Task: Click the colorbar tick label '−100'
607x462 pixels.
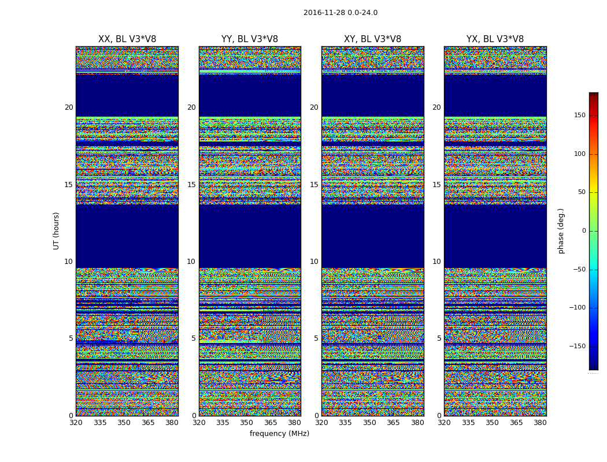Action: [x=577, y=308]
